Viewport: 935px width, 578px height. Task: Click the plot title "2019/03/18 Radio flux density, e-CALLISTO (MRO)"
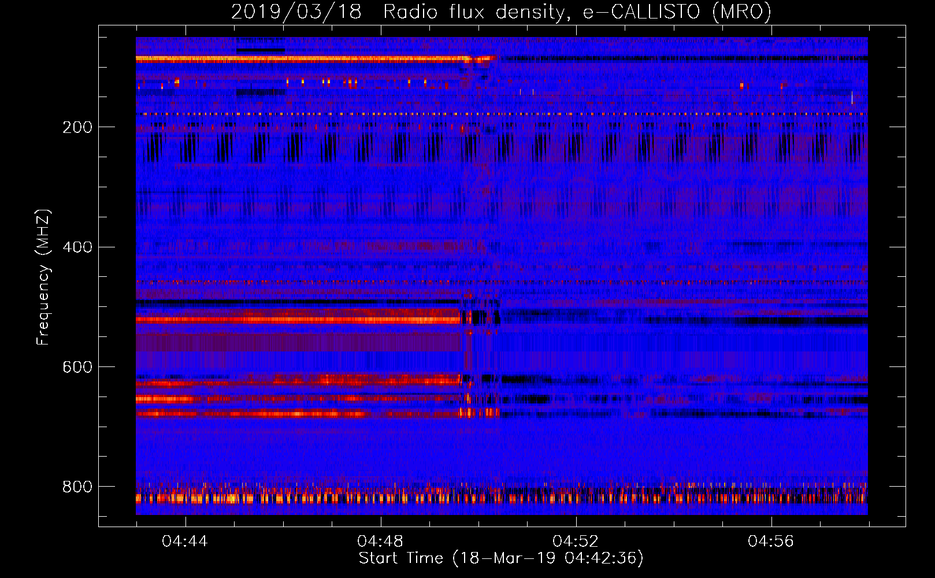click(x=501, y=12)
